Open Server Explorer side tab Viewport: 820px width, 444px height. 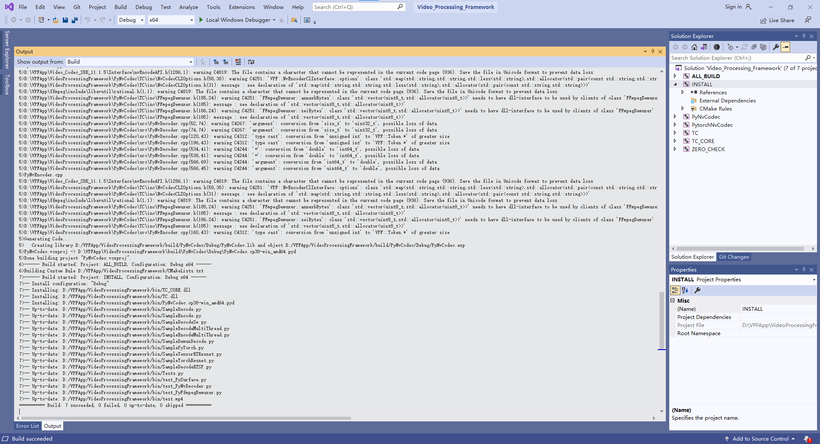click(x=7, y=50)
